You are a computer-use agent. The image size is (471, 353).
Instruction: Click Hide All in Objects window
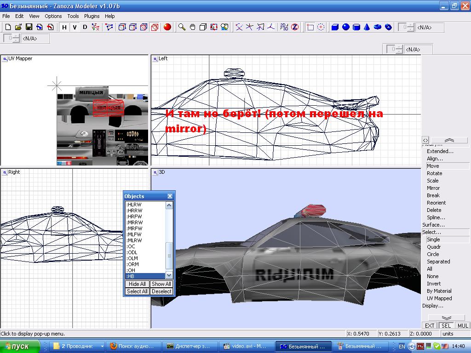(x=137, y=284)
